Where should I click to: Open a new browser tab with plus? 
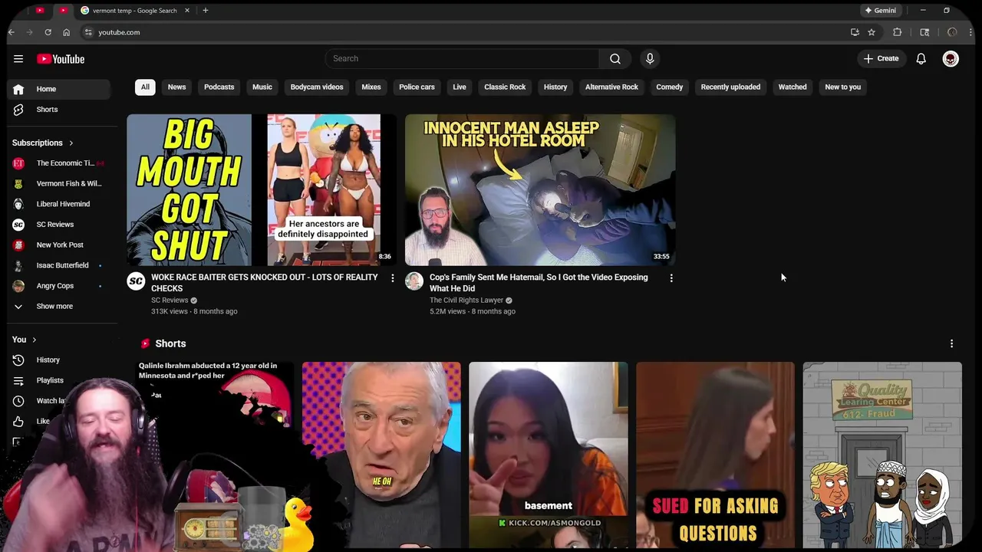click(206, 11)
